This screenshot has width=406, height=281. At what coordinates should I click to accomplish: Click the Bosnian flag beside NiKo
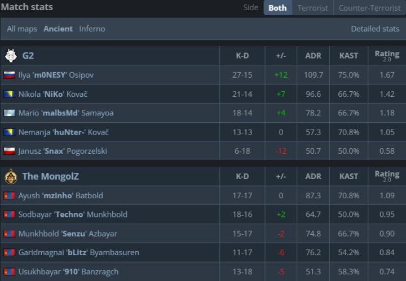(9, 94)
